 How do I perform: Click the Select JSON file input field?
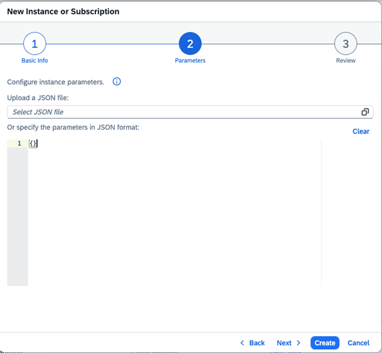182,112
